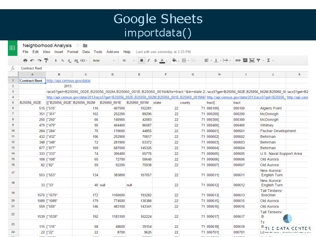
Task: Open the 123 more formats dropdown
Action: pos(84,61)
